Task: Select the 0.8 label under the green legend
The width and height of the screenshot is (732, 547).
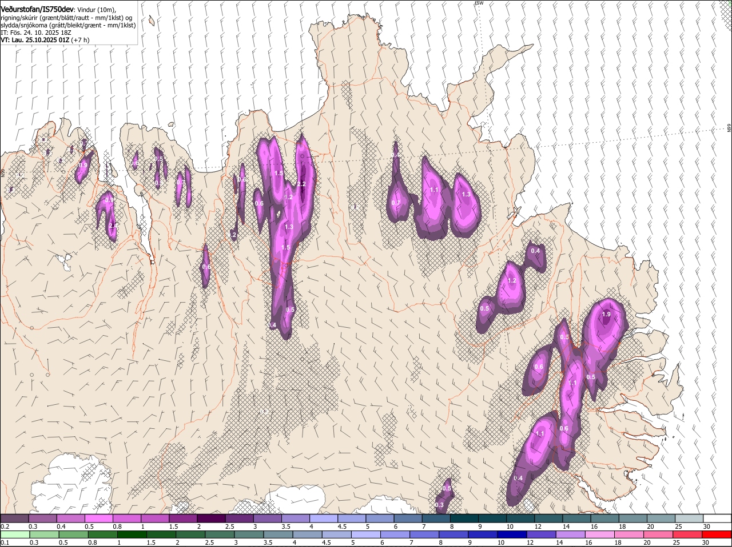Action: pyautogui.click(x=92, y=542)
